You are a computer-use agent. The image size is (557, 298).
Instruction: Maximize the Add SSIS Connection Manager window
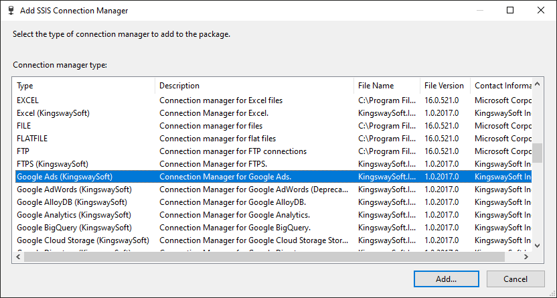[510, 10]
